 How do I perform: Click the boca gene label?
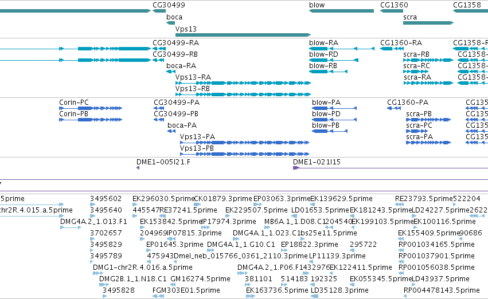coord(174,17)
